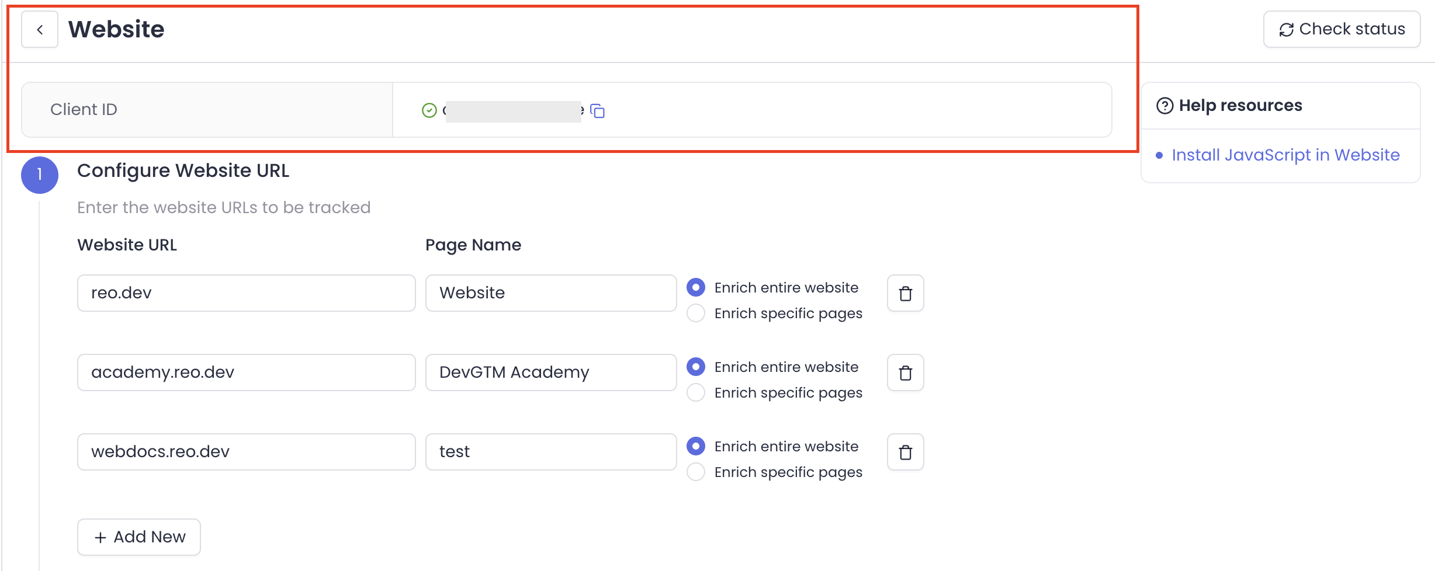This screenshot has width=1435, height=571.
Task: Delete the reo.dev website row
Action: click(905, 294)
